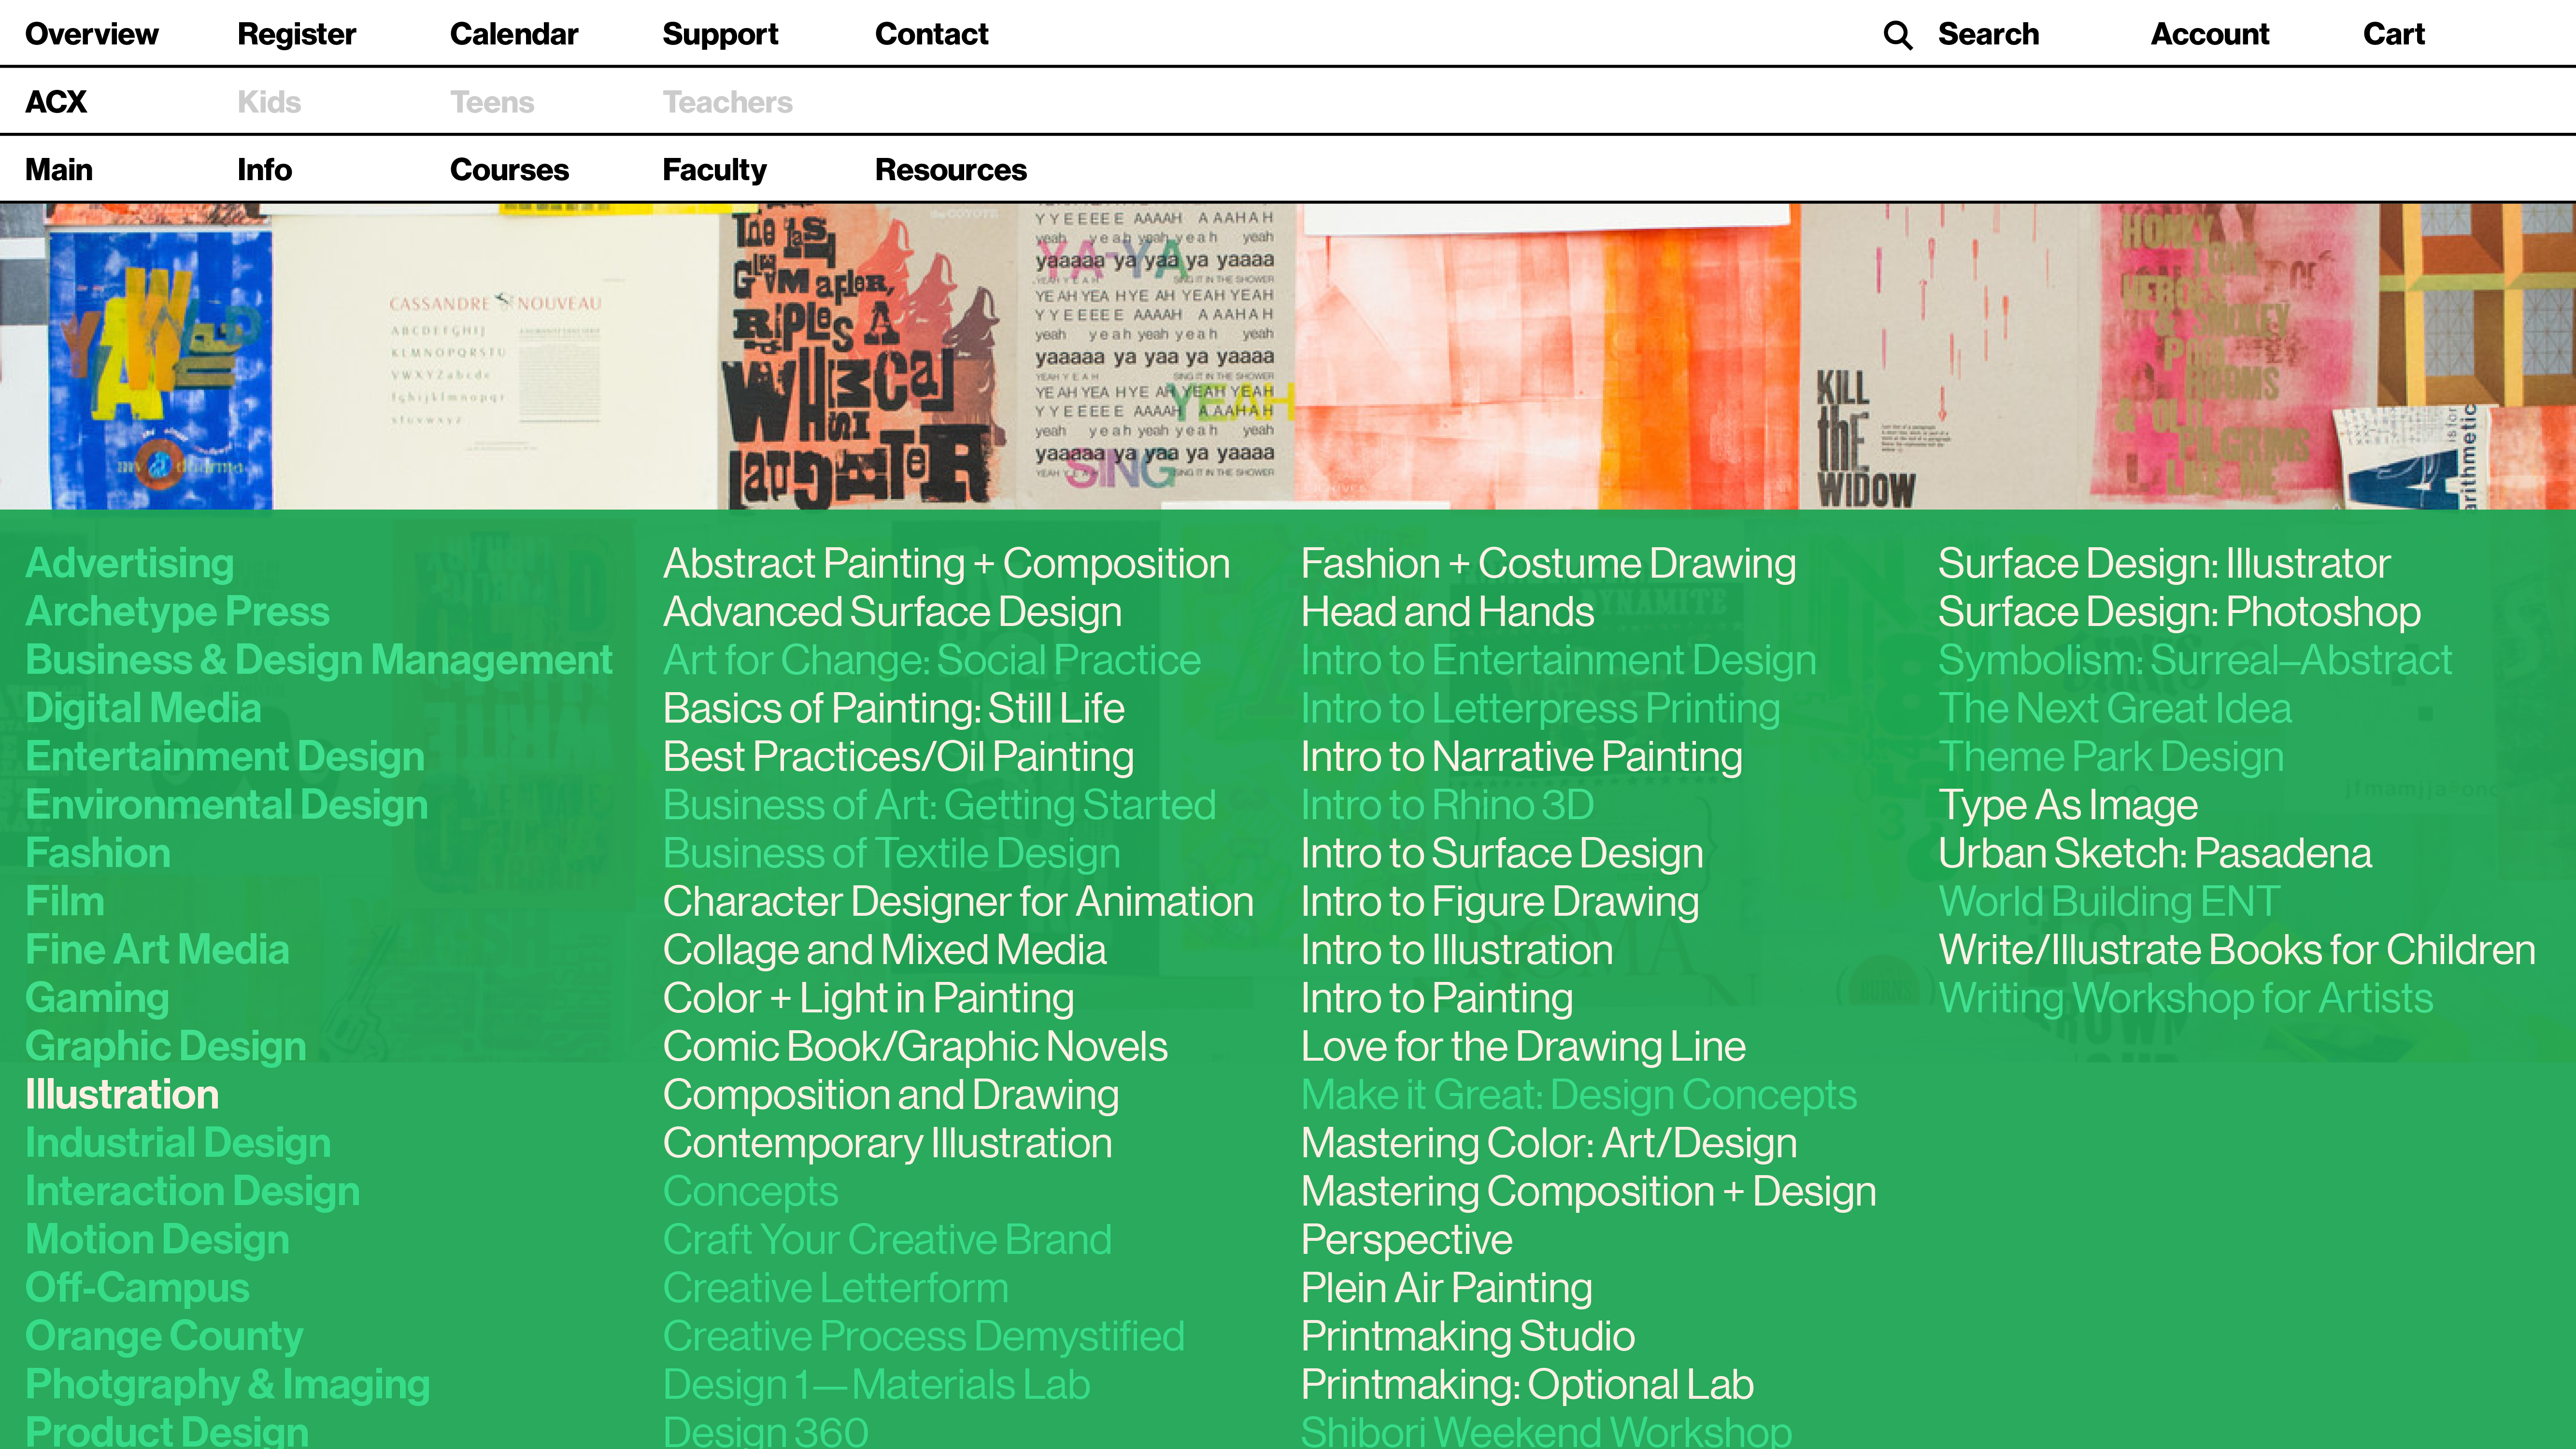Select the Industrial Design category
2576x1449 pixels.
178,1143
